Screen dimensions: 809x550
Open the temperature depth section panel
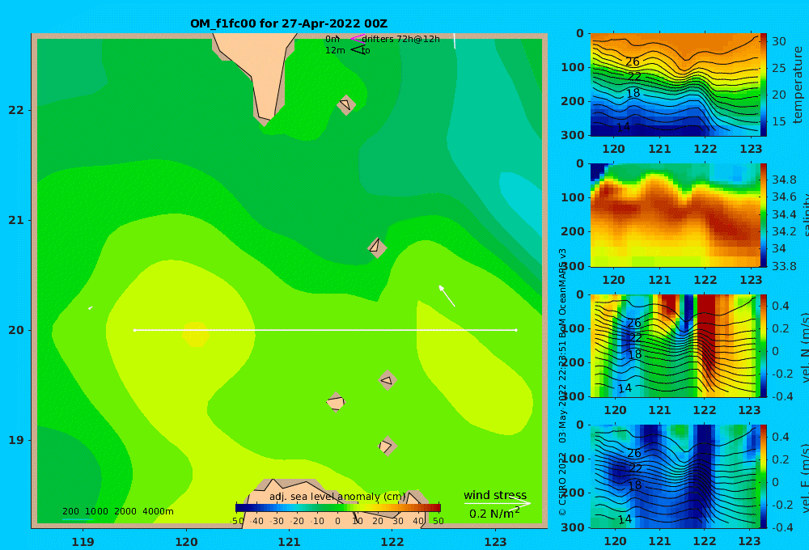click(675, 85)
